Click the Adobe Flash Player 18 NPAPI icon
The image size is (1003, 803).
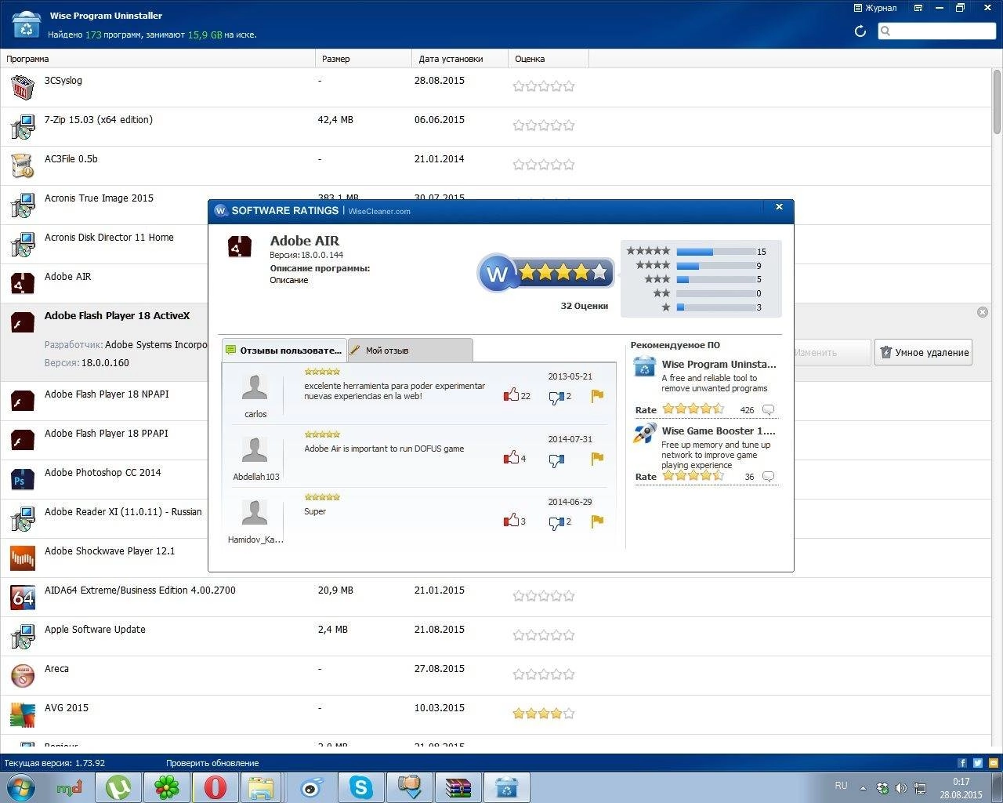(x=23, y=401)
